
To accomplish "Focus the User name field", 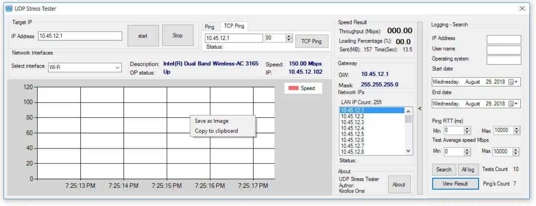I will 504,50.
